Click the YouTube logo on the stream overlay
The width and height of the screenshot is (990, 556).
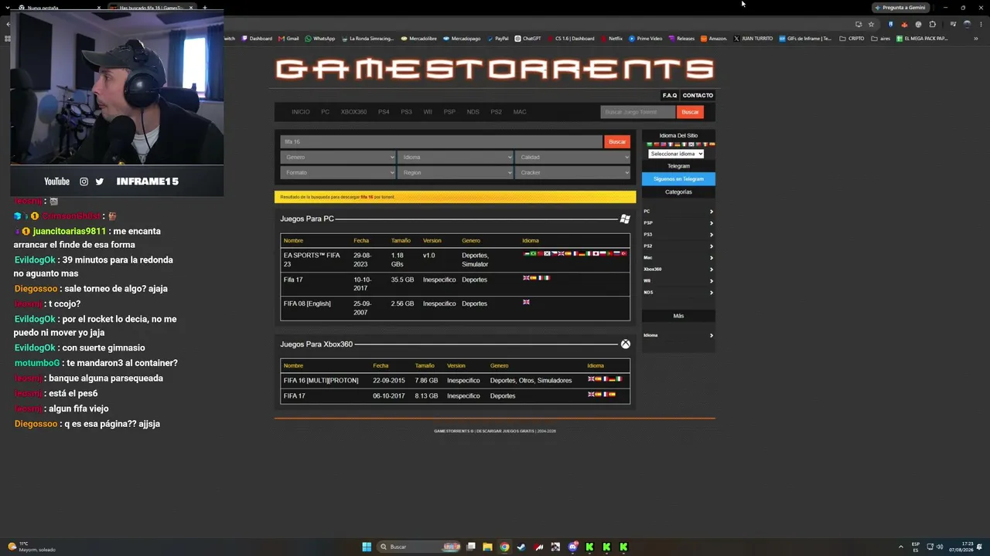pos(56,181)
